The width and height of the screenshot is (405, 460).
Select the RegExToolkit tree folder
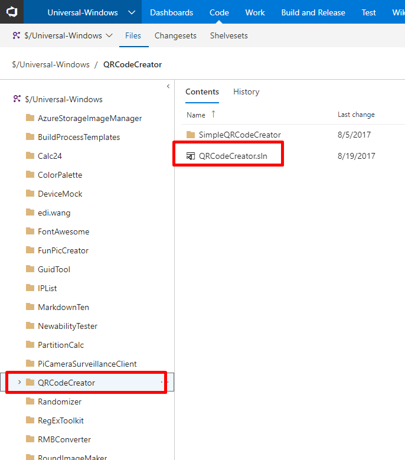pyautogui.click(x=61, y=420)
